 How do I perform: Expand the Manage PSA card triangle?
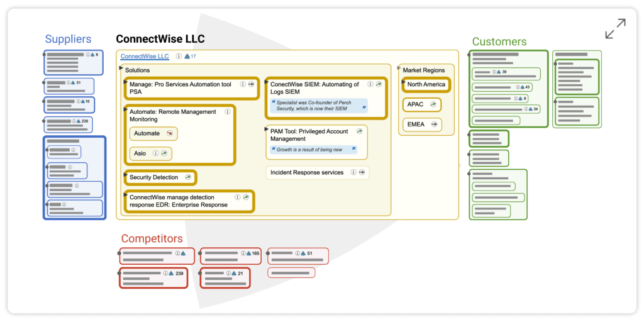(125, 82)
